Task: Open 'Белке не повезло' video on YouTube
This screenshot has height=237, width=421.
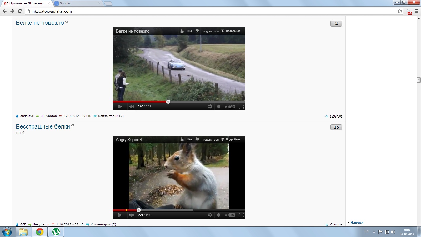Action: (x=230, y=106)
